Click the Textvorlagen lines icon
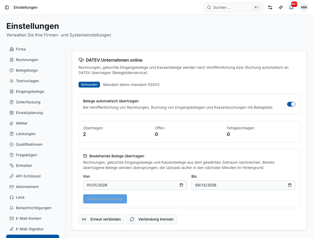The height and width of the screenshot is (238, 313). [12, 81]
